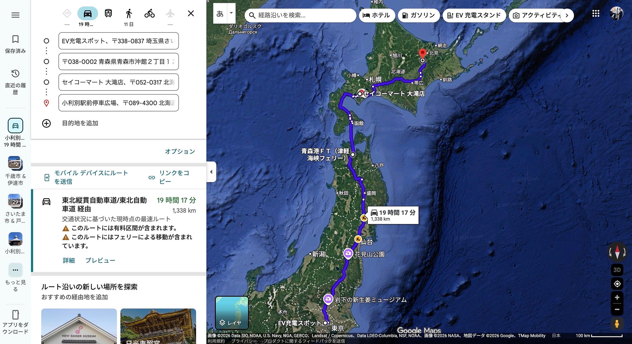The image size is (632, 344).
Task: Drop Street View pegman icon
Action: pos(617,323)
